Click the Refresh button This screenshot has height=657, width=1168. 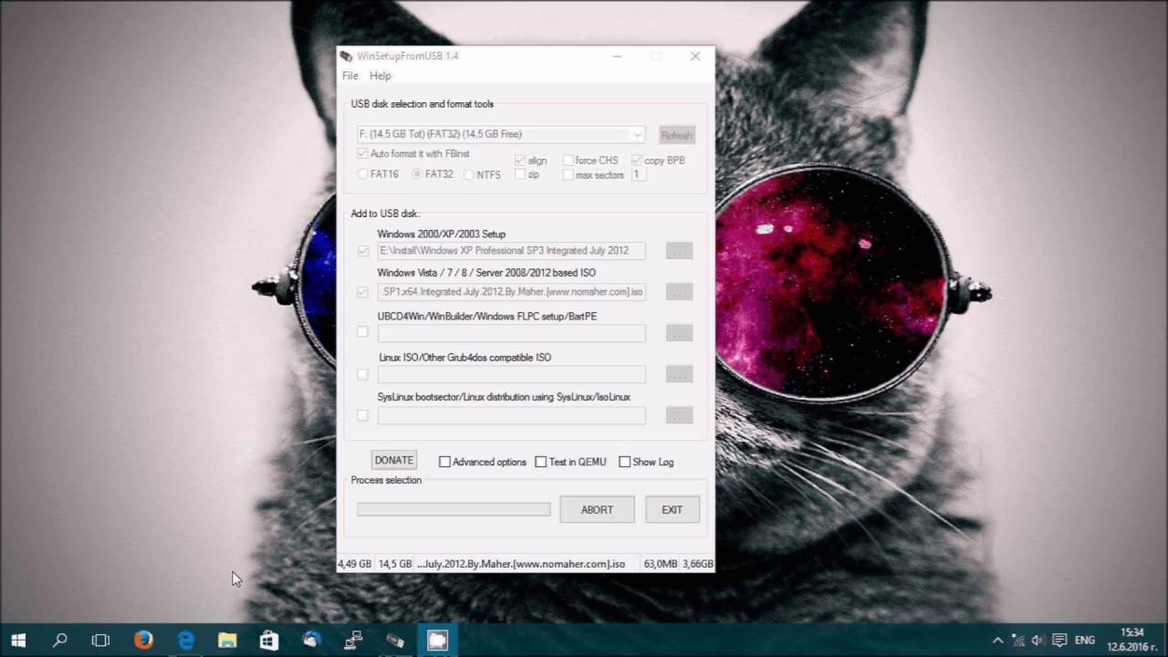pyautogui.click(x=676, y=135)
